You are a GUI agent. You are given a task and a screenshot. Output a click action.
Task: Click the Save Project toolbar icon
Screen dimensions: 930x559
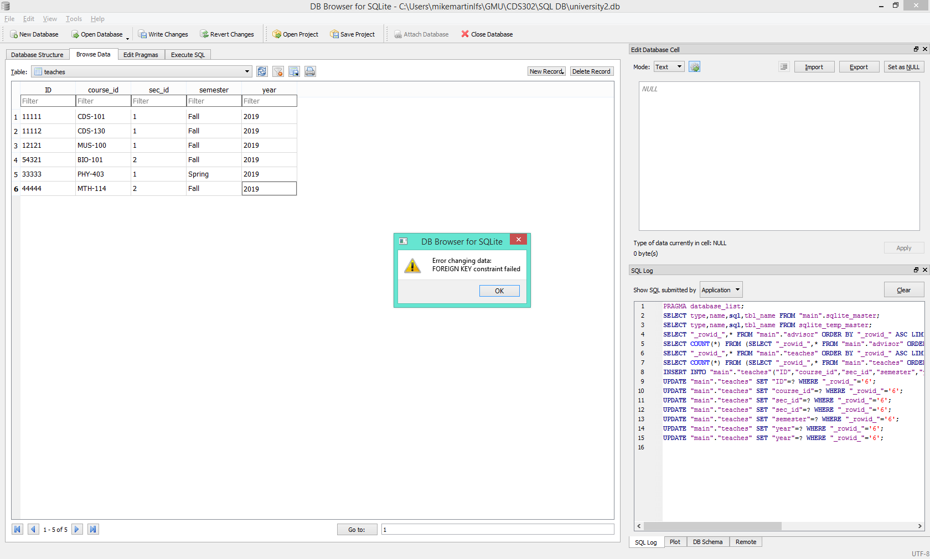(334, 34)
